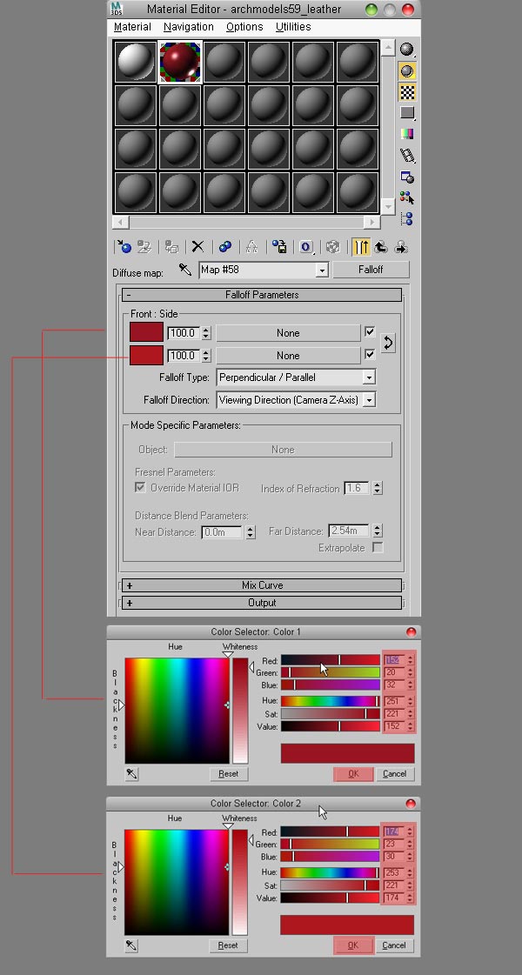Screen dimensions: 522x975
Task: Open the Material menu
Action: tap(132, 27)
